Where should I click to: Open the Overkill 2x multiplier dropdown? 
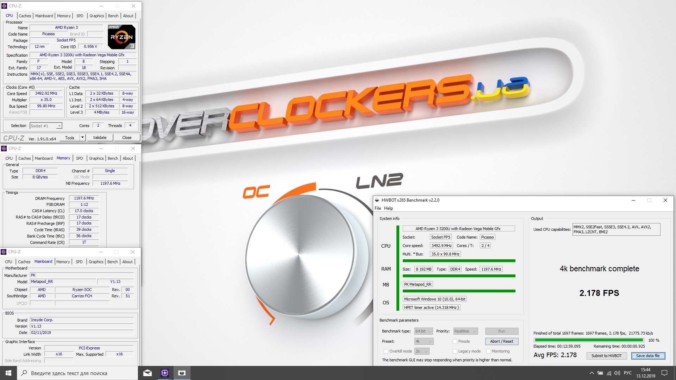(x=422, y=351)
